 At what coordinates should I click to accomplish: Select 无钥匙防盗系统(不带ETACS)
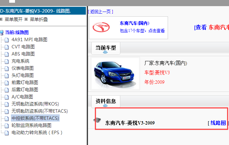[40, 111]
